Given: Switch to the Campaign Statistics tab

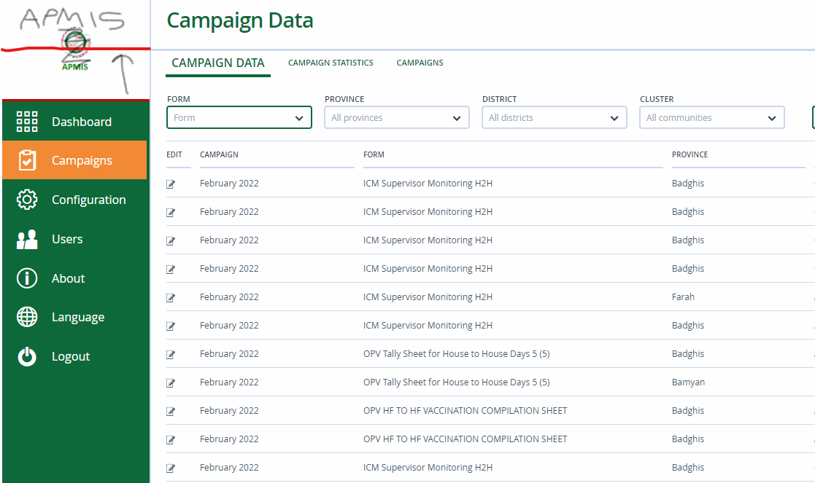Looking at the screenshot, I should pyautogui.click(x=331, y=63).
